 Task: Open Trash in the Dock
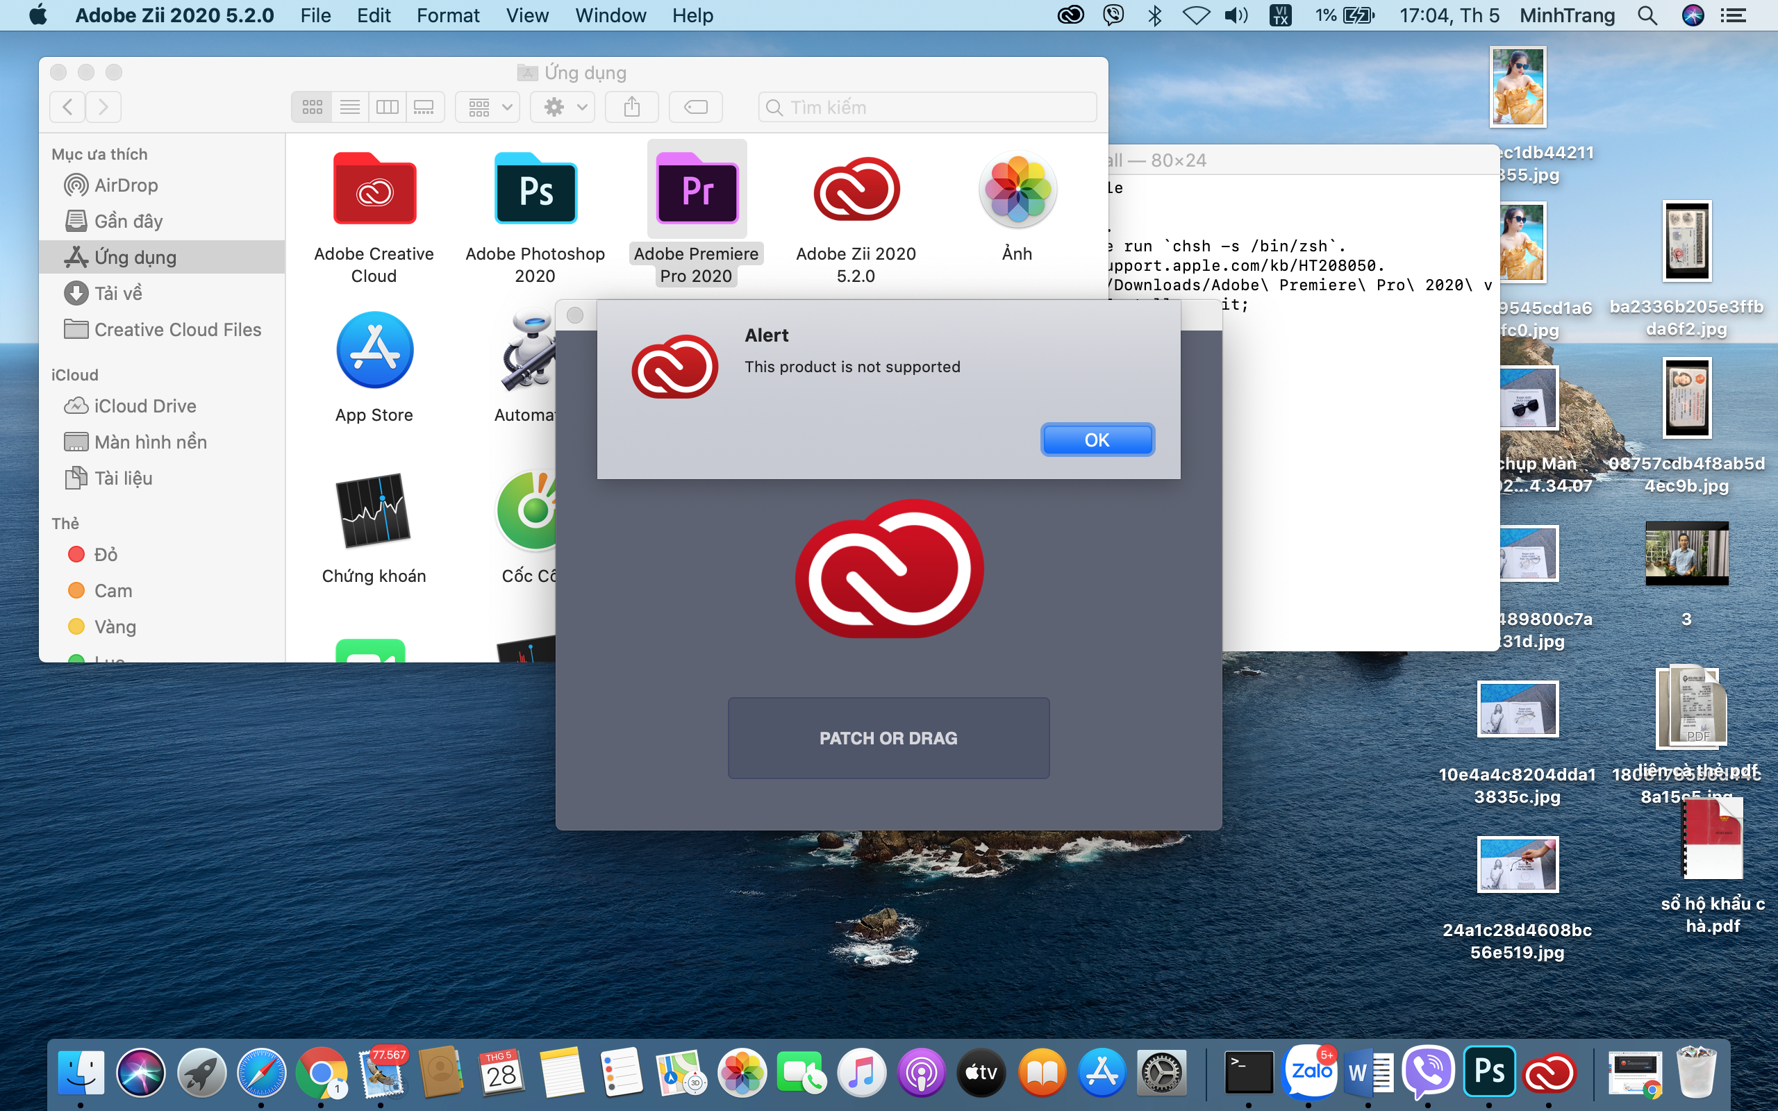click(x=1696, y=1073)
